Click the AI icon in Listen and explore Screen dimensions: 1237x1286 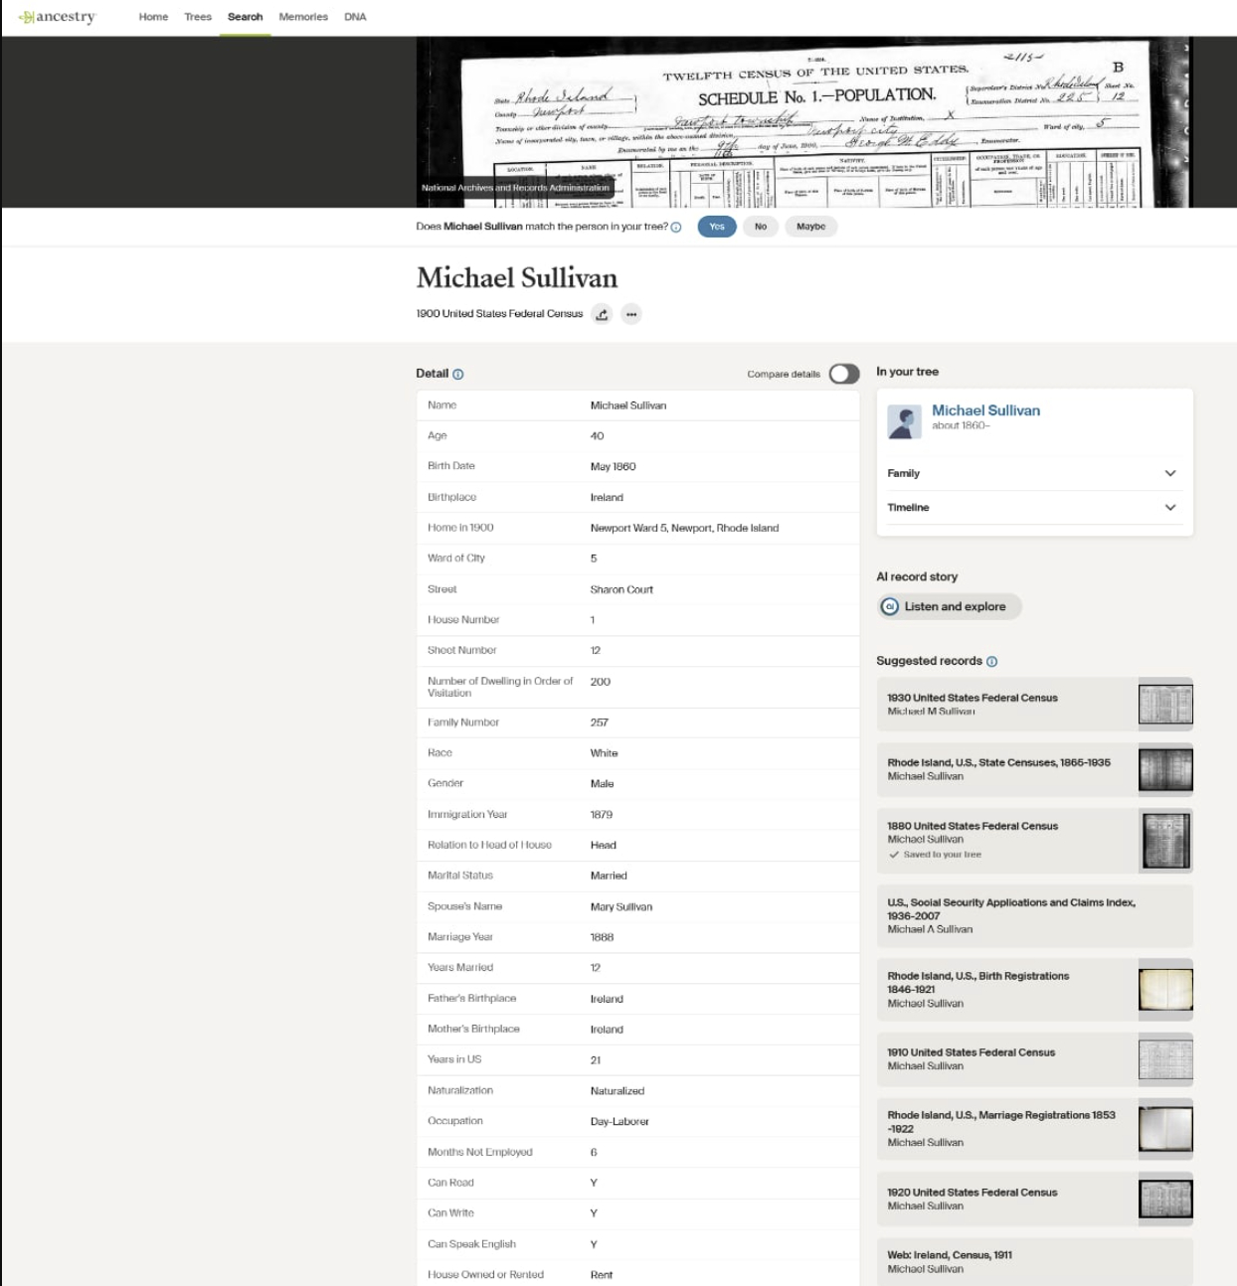coord(890,606)
